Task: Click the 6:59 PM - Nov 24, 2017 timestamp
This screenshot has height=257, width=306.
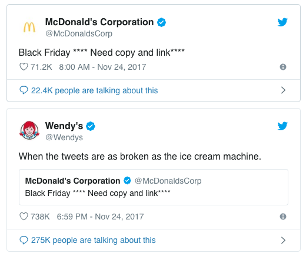Action: (x=100, y=217)
